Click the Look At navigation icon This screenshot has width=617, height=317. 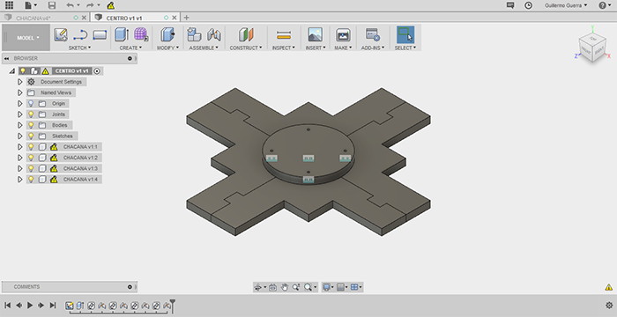click(272, 287)
